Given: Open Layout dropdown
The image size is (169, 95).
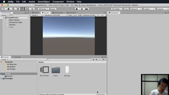Looking at the screenshot, I should coord(163,9).
